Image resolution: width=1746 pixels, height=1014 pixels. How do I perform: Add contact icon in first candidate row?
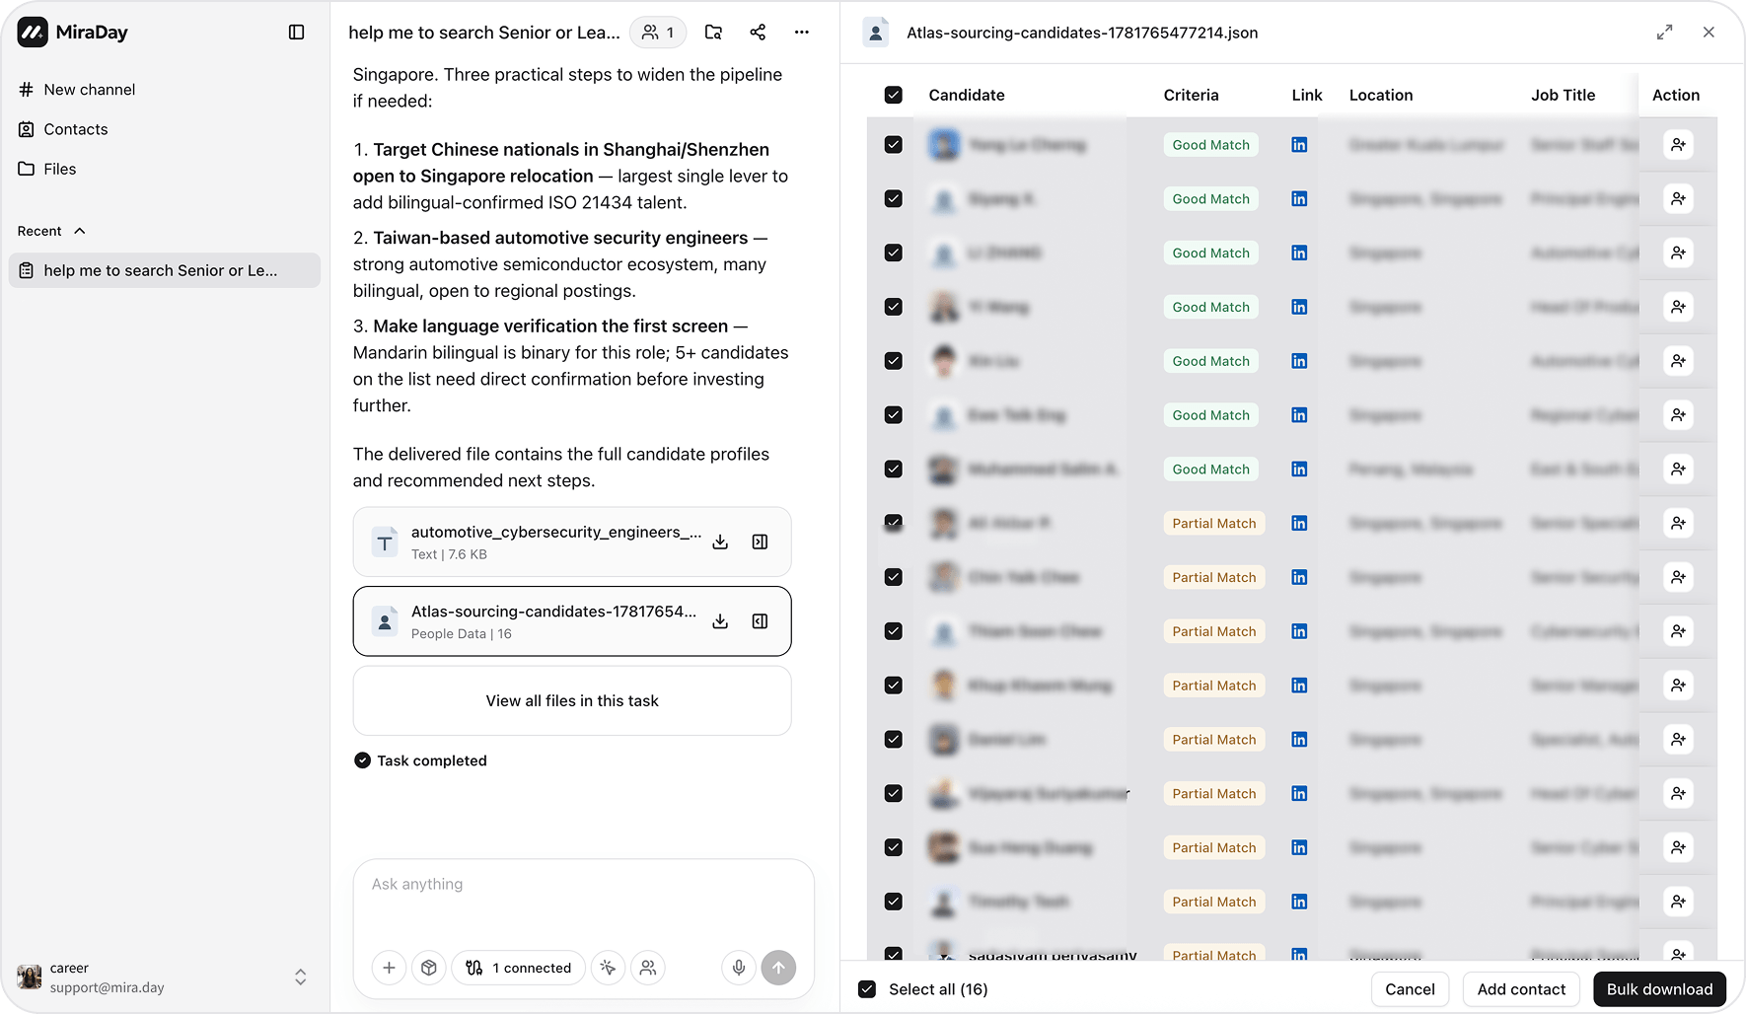click(x=1678, y=145)
